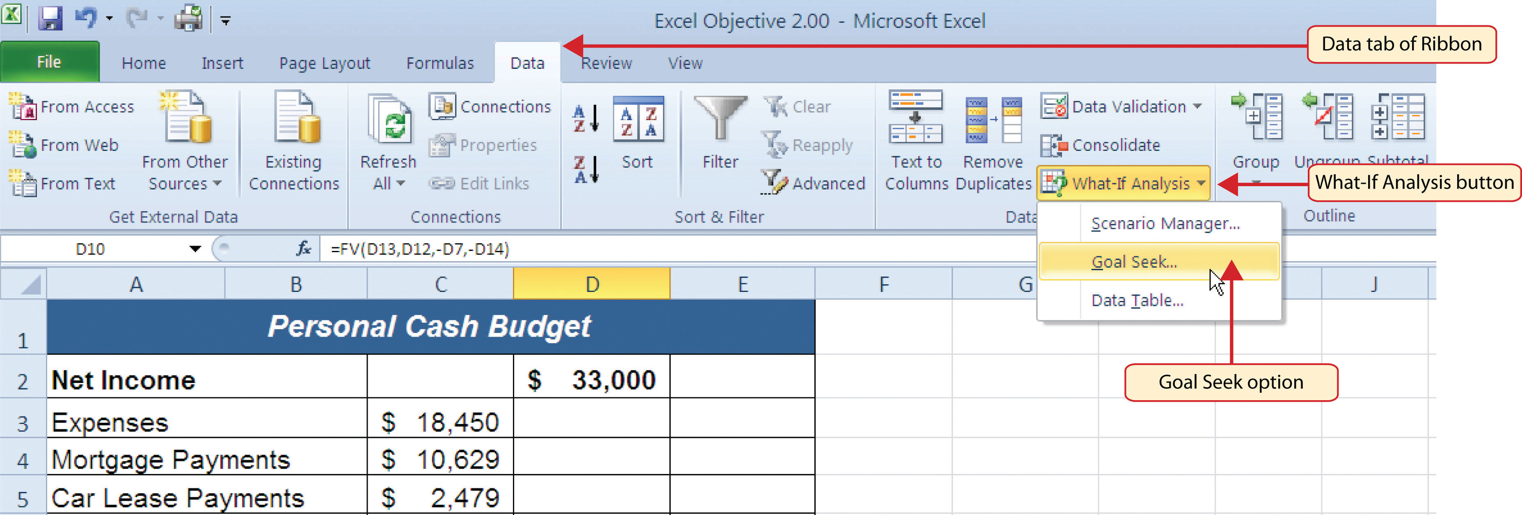The image size is (1522, 515).
Task: Click the $10,629 cell
Action: tap(440, 456)
